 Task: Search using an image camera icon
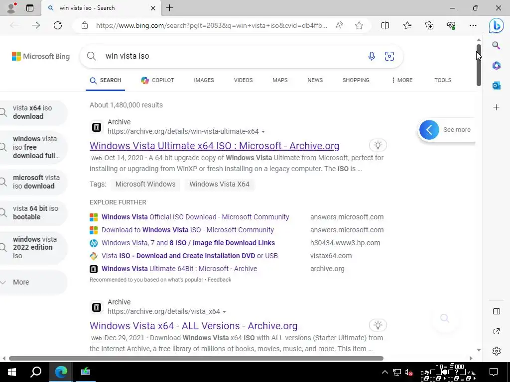pos(389,56)
